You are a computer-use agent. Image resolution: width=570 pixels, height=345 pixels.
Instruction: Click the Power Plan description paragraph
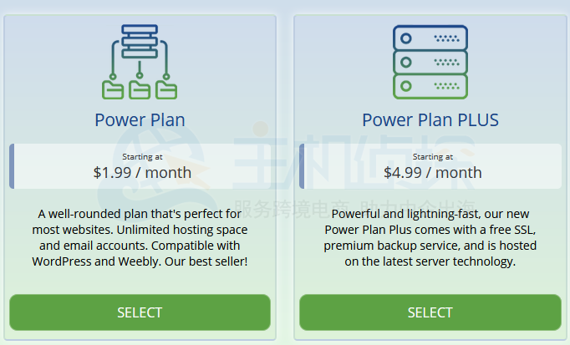pyautogui.click(x=140, y=237)
